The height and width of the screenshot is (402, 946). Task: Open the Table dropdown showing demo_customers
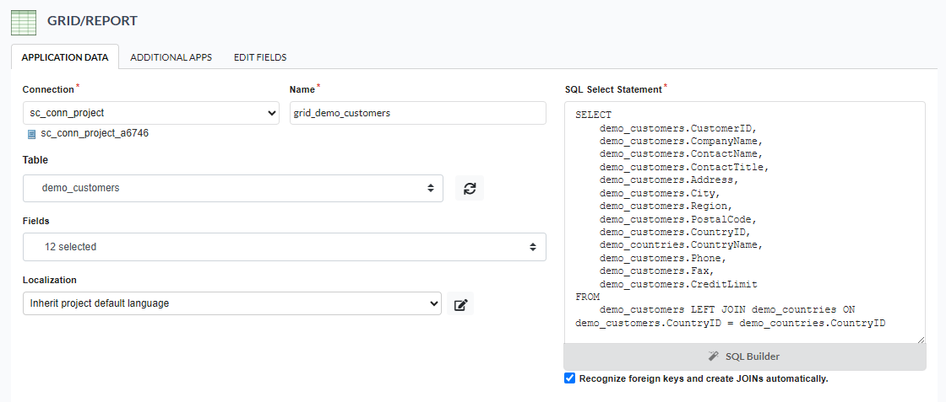coord(233,188)
